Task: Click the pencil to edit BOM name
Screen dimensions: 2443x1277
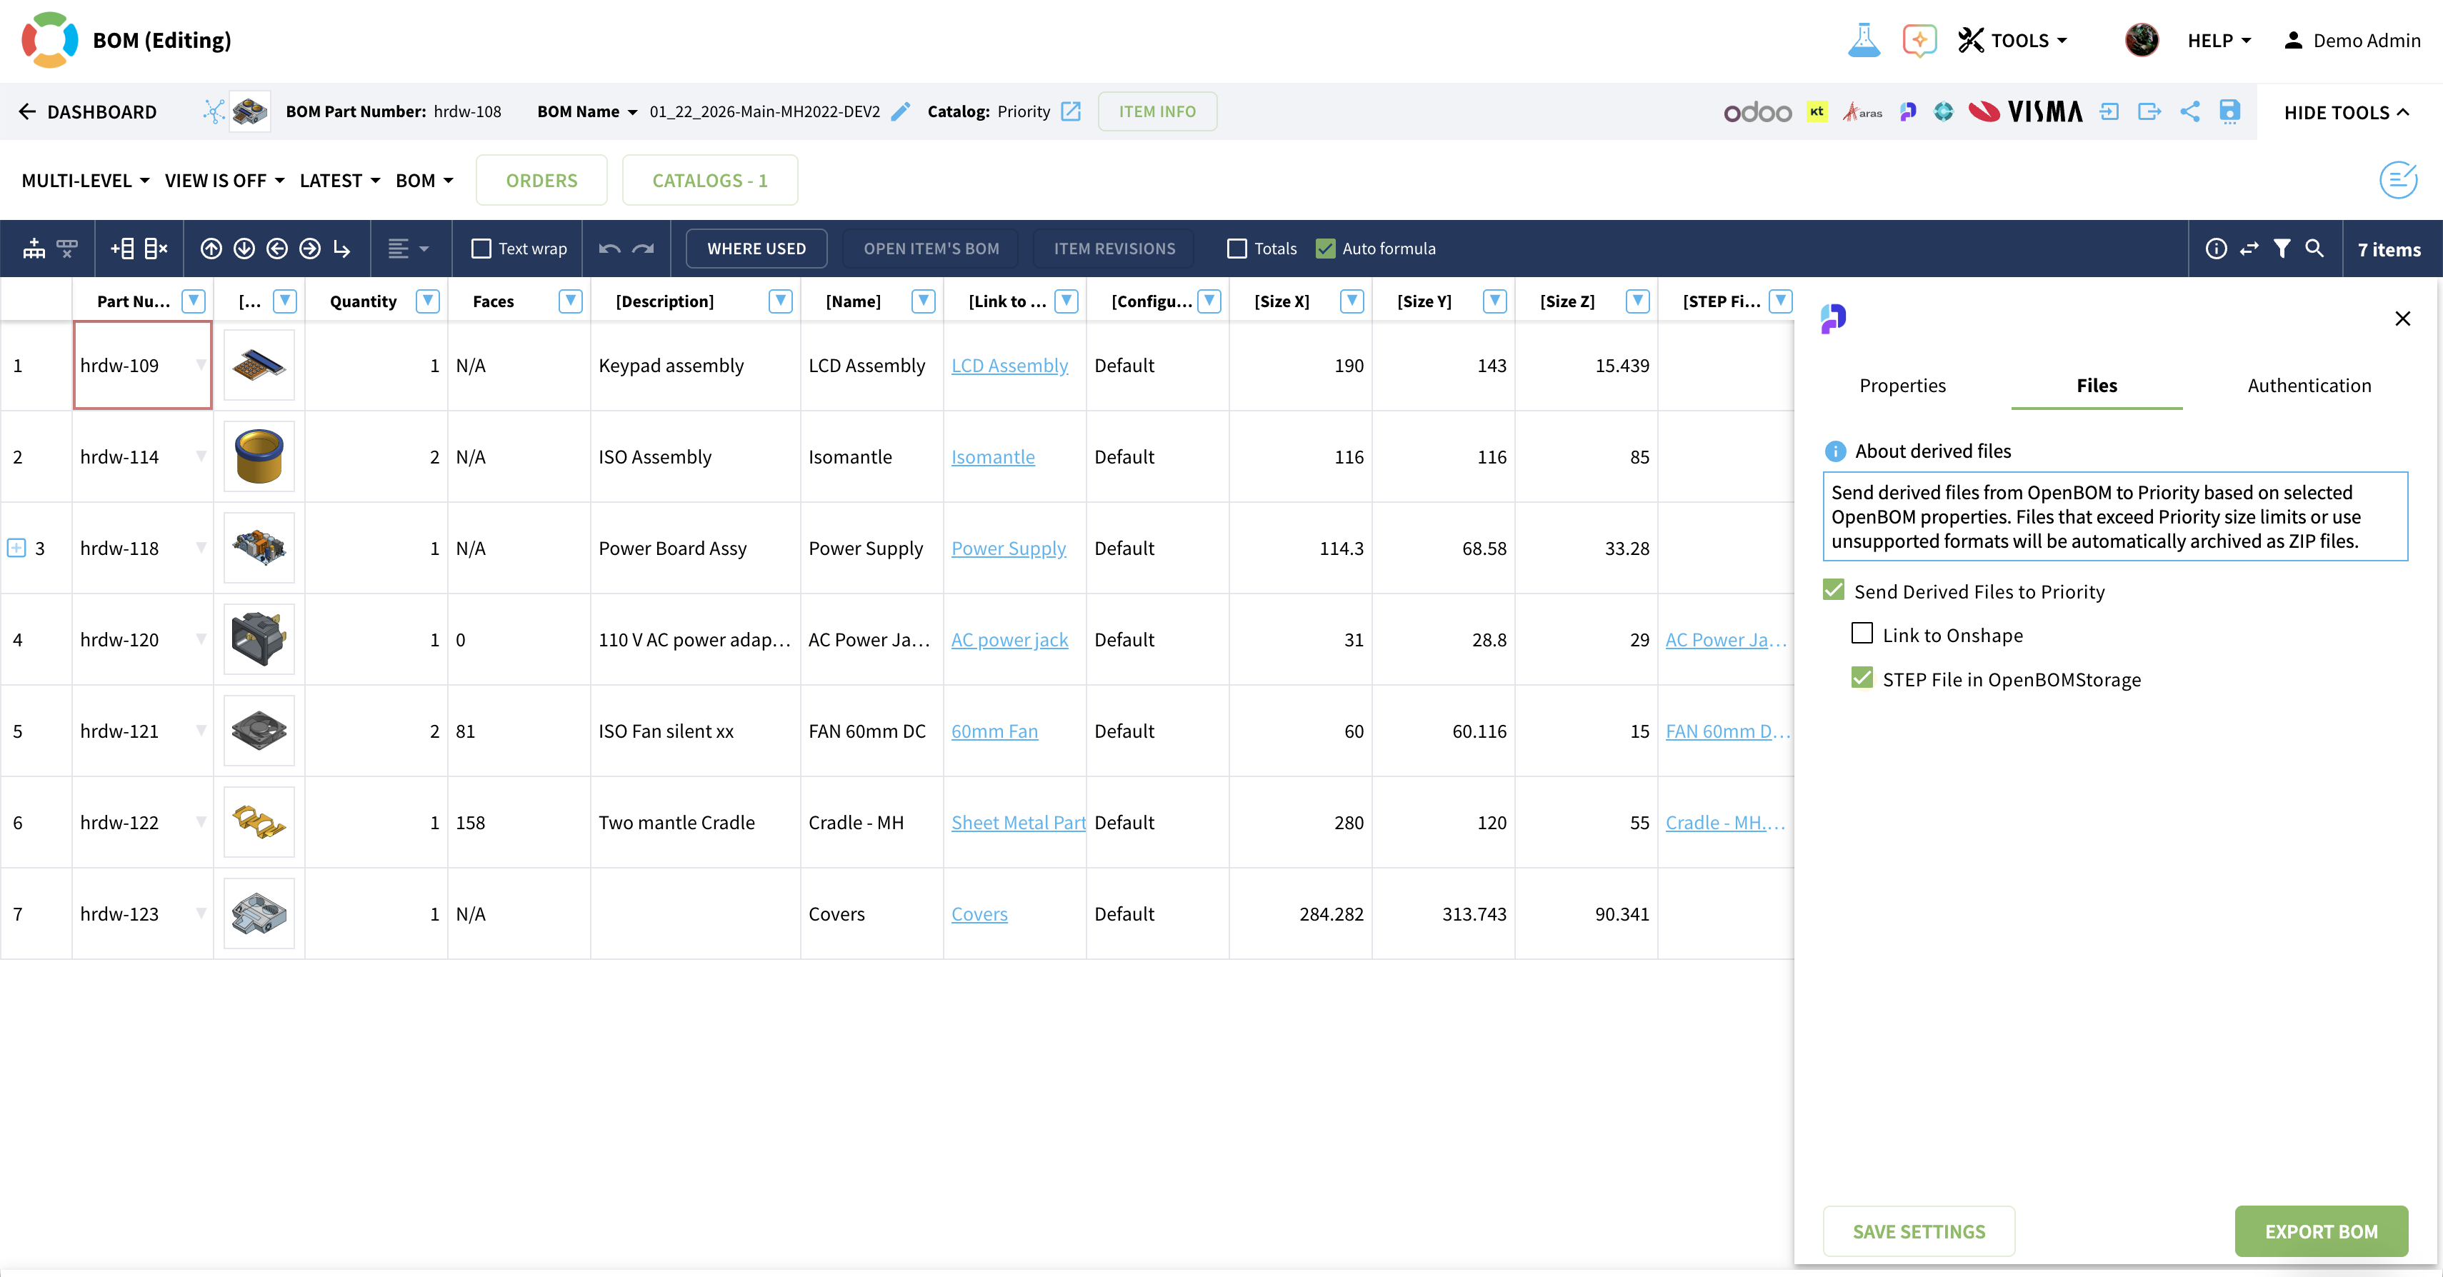Action: coord(901,112)
